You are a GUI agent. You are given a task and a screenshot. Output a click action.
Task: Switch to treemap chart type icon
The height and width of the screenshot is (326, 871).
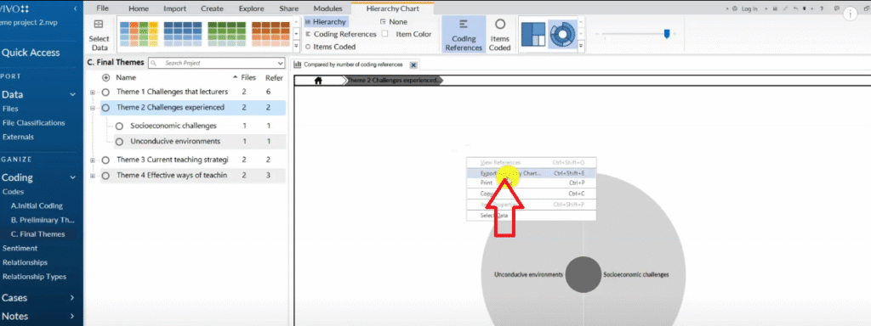click(x=533, y=34)
